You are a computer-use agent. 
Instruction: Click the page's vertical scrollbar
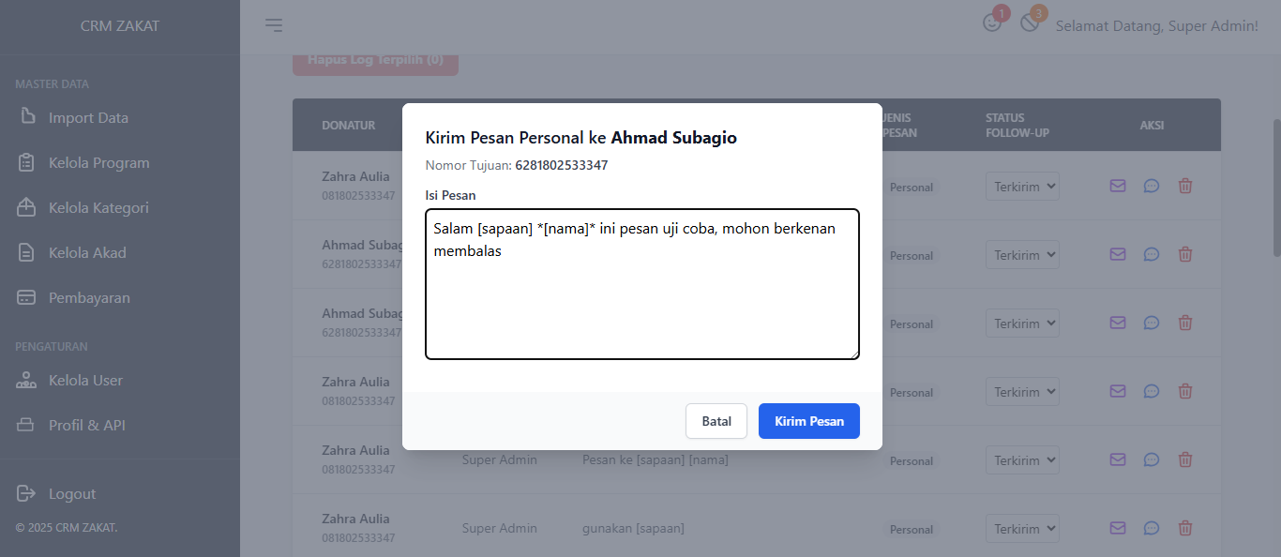[1275, 188]
